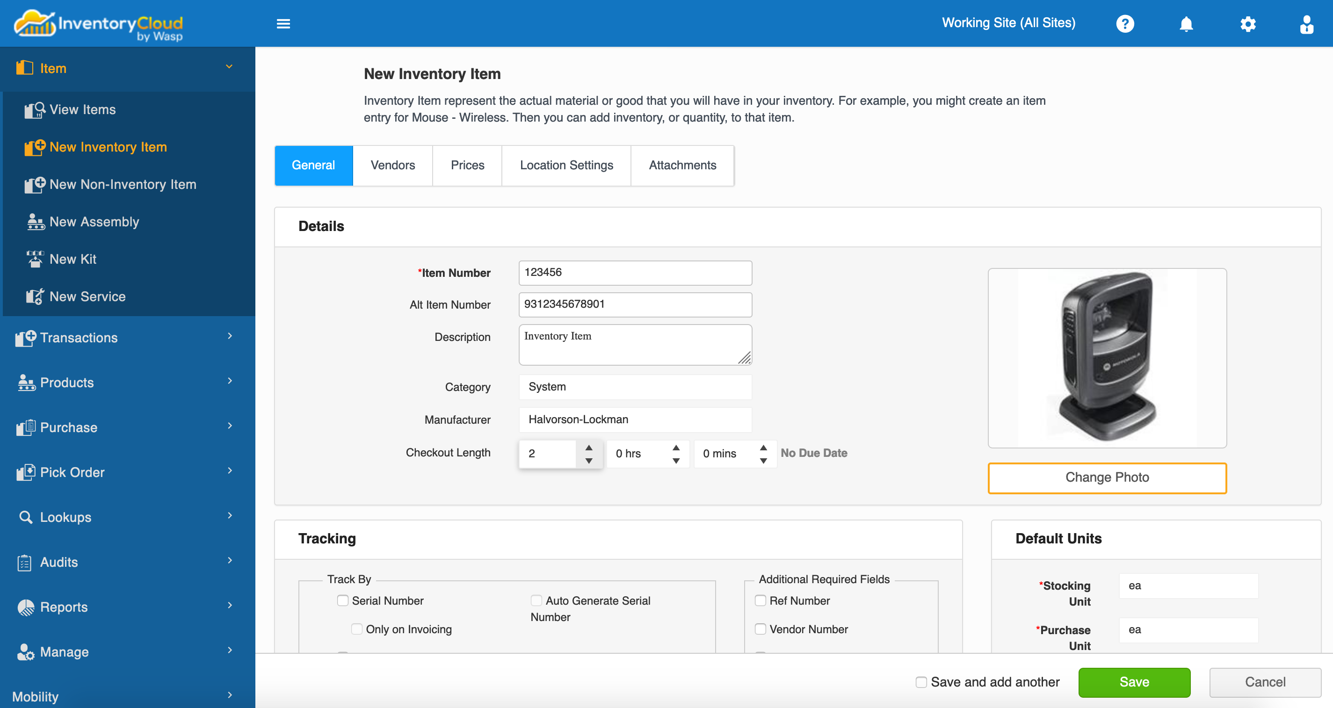Click the green Save button
Viewport: 1333px width, 708px height.
click(x=1134, y=682)
